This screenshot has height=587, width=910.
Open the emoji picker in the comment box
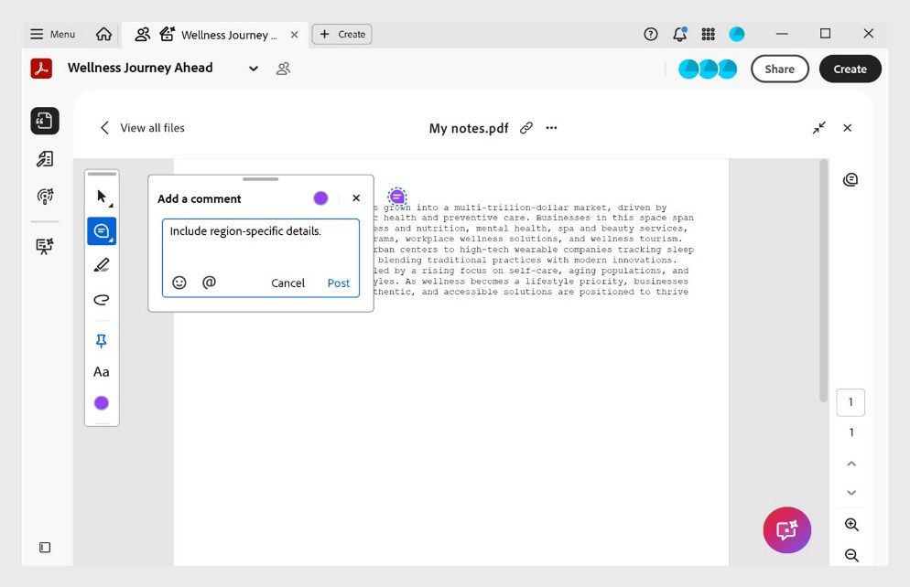[179, 283]
